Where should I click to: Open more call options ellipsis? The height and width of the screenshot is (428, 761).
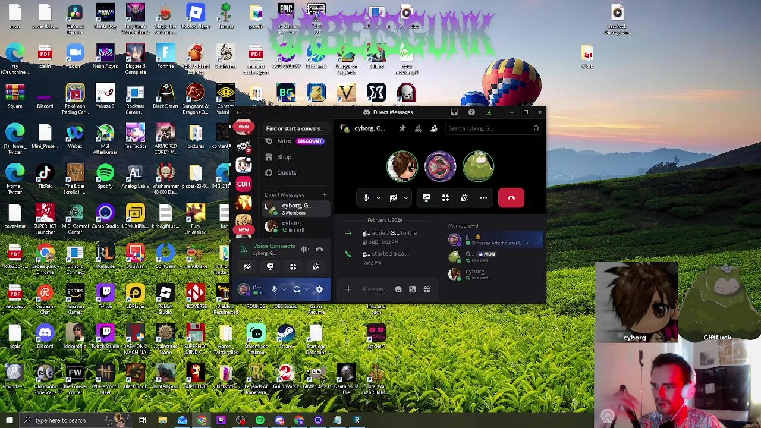pyautogui.click(x=483, y=198)
